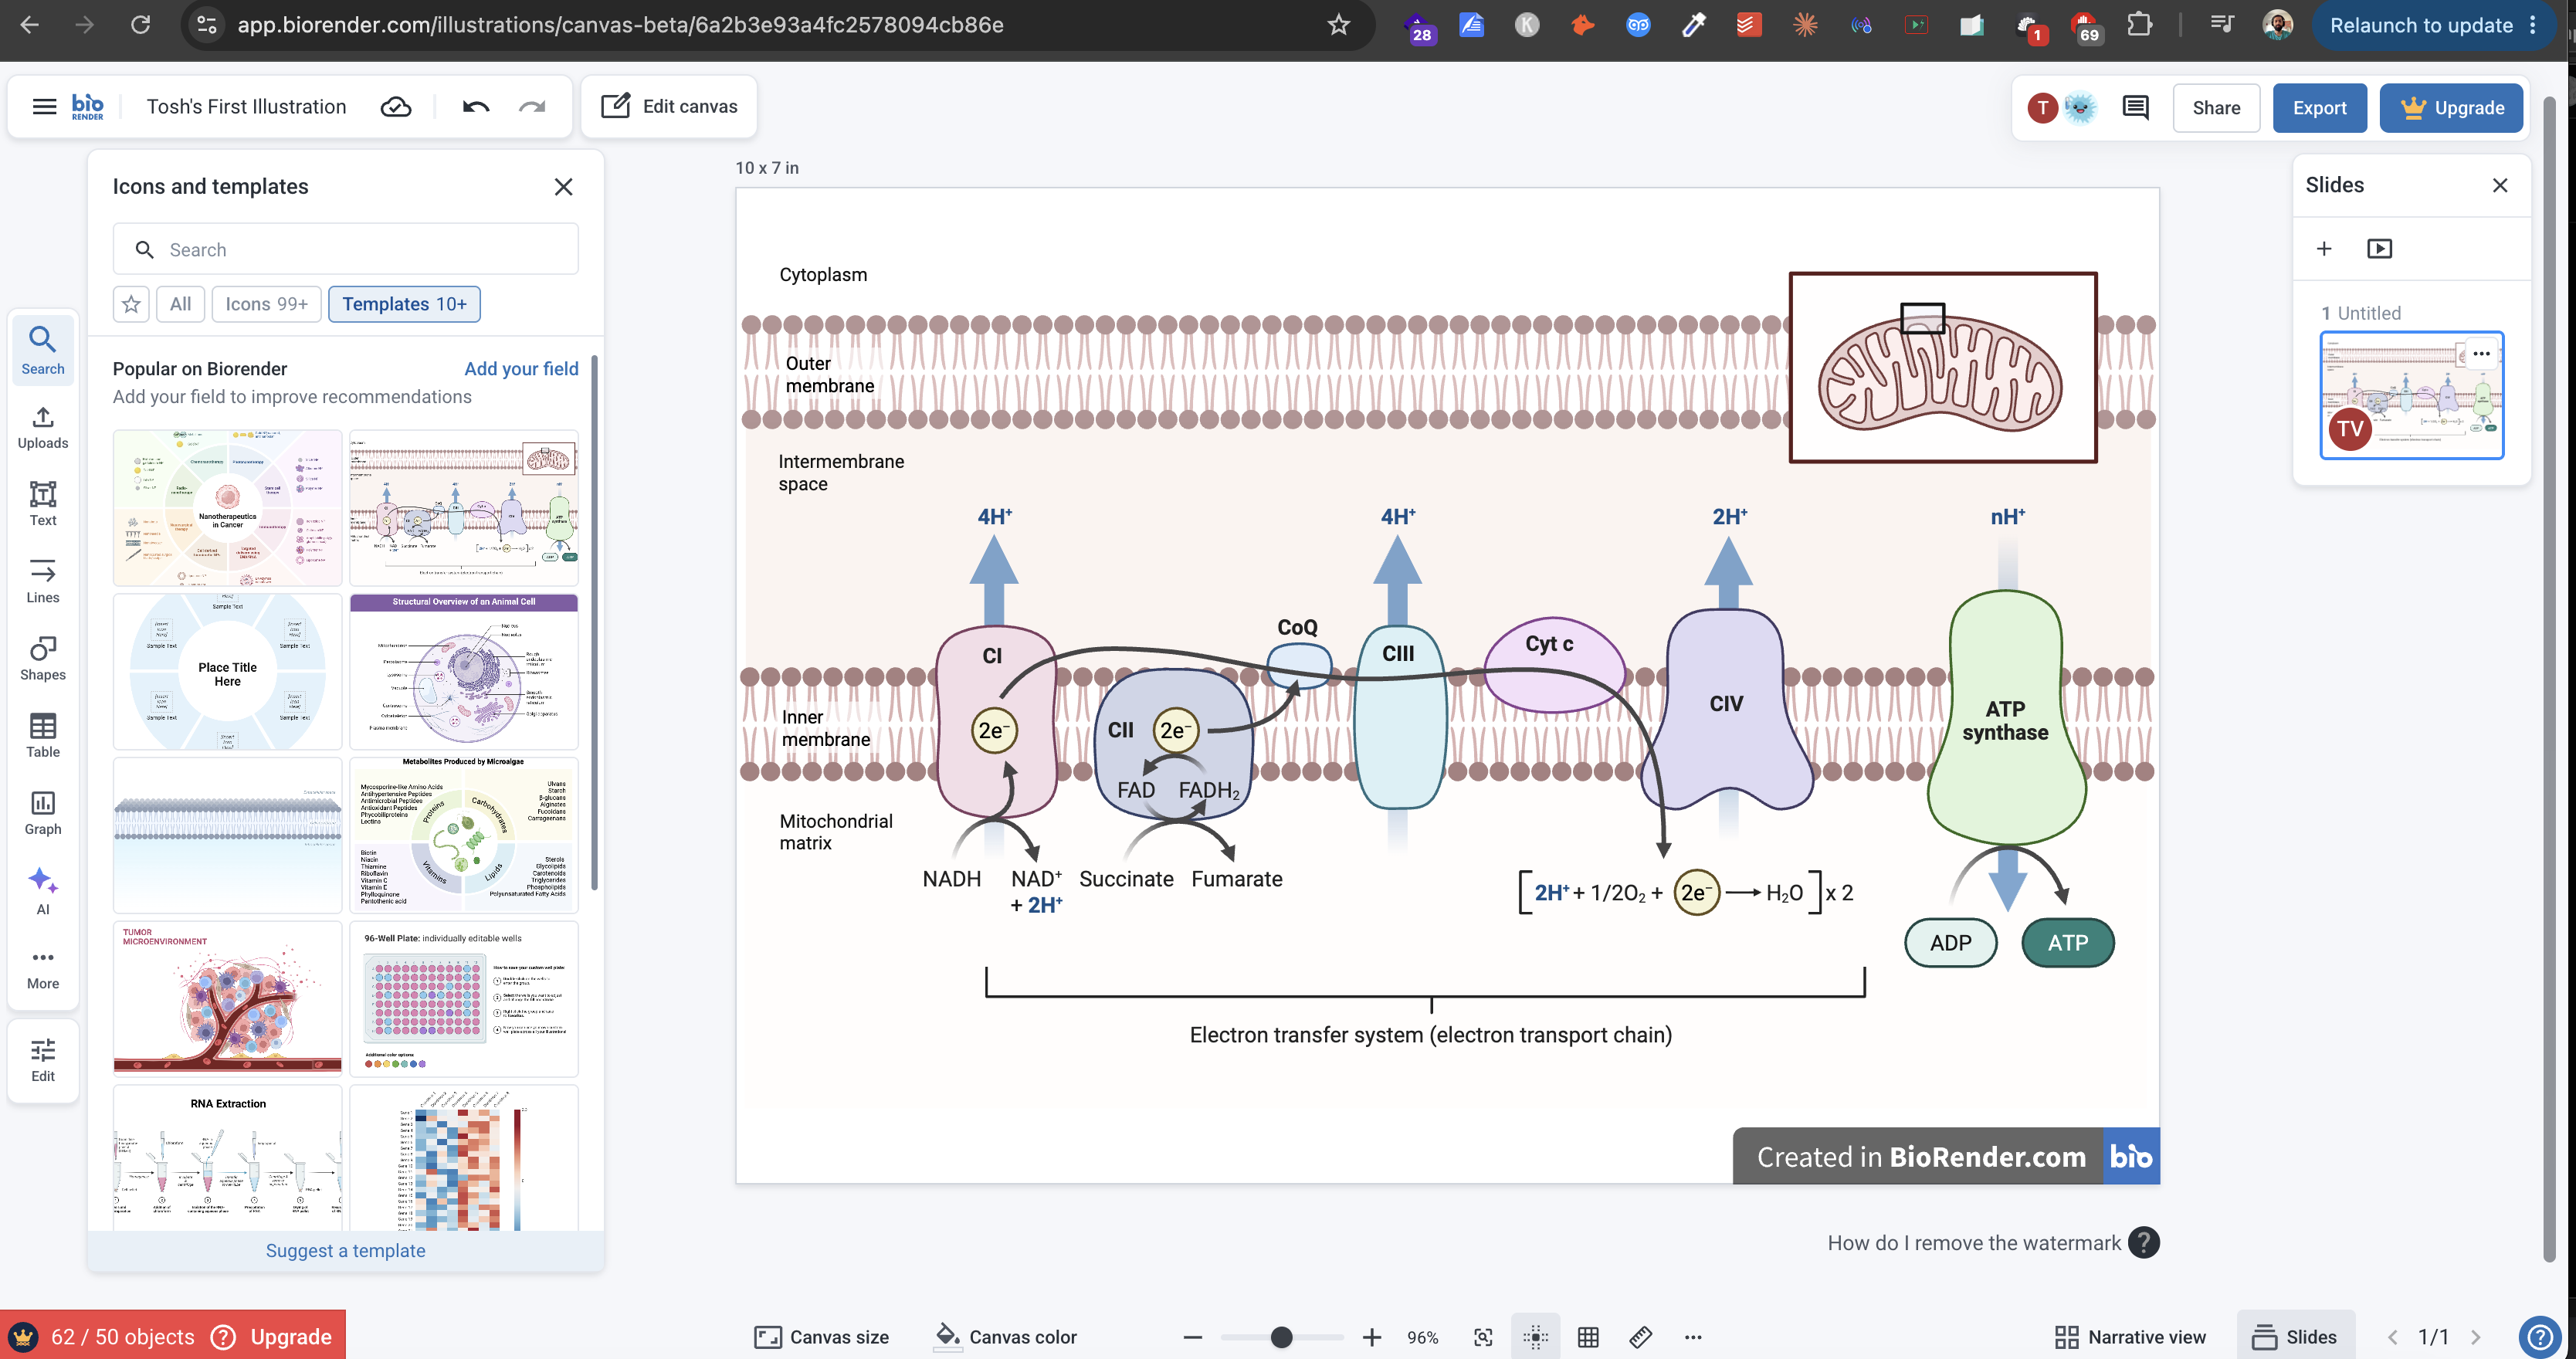Click the zoom in plus button
Image resolution: width=2576 pixels, height=1359 pixels.
click(1372, 1337)
